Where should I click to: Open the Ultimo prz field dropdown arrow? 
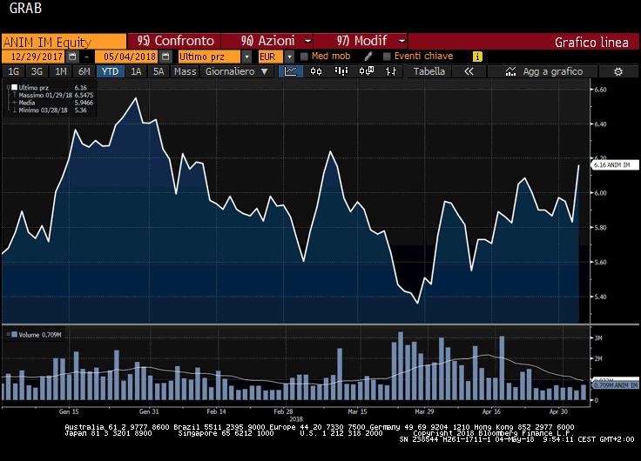click(x=246, y=57)
